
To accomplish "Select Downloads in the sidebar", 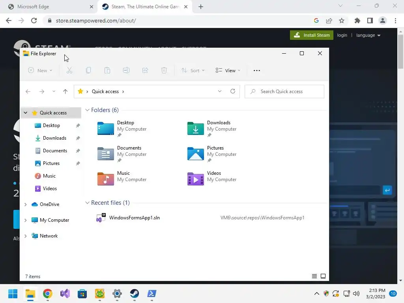I will coord(54,138).
